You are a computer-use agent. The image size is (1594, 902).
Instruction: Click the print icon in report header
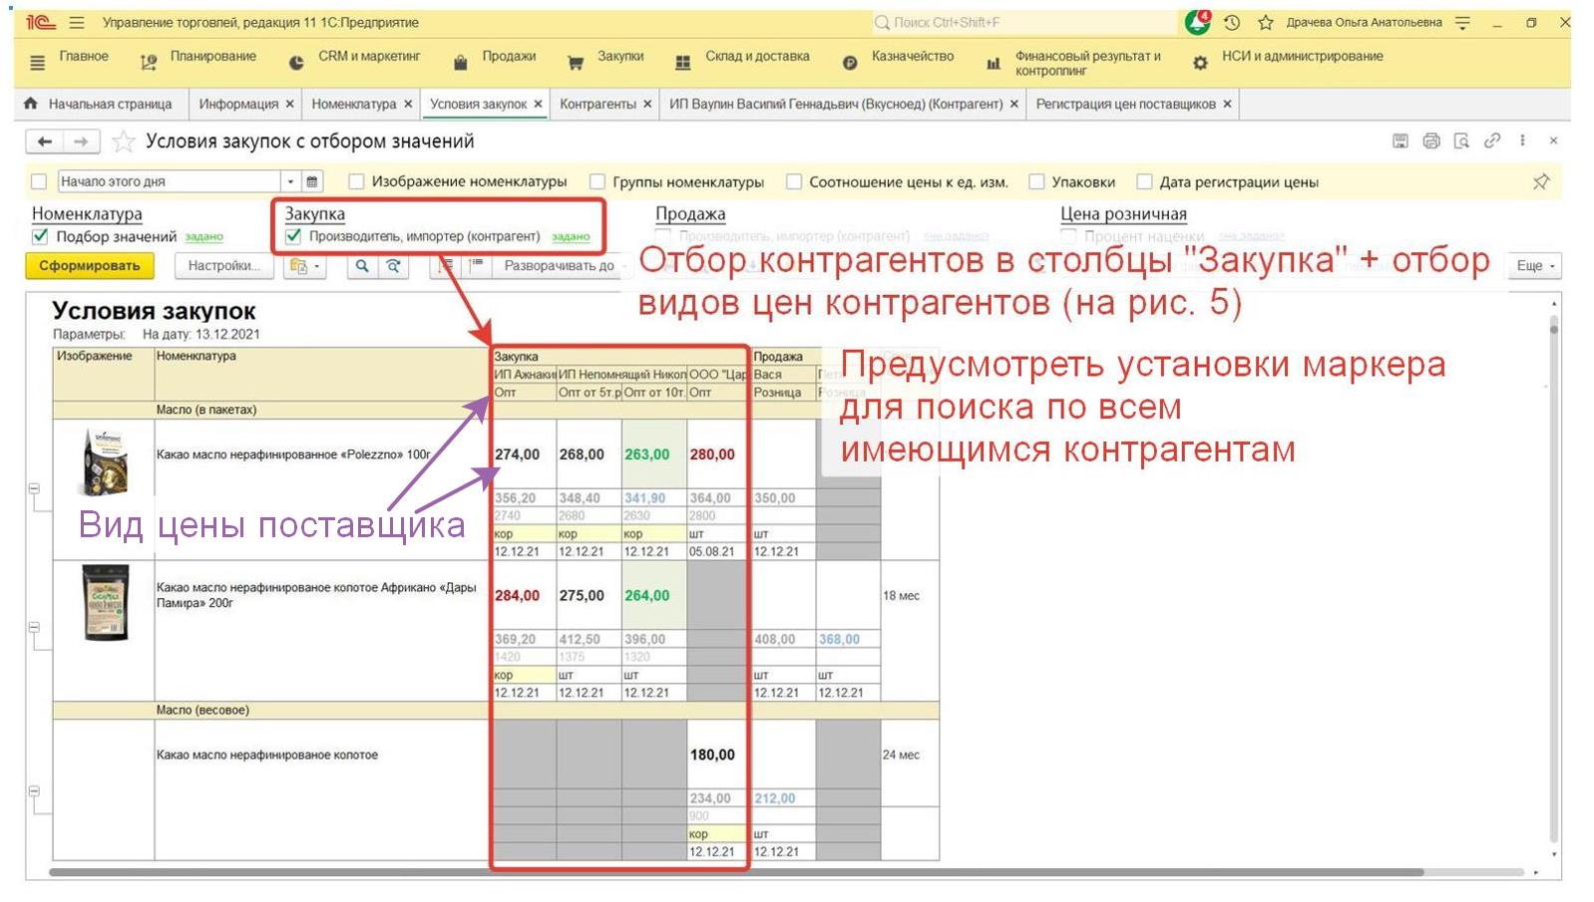coord(1431,142)
